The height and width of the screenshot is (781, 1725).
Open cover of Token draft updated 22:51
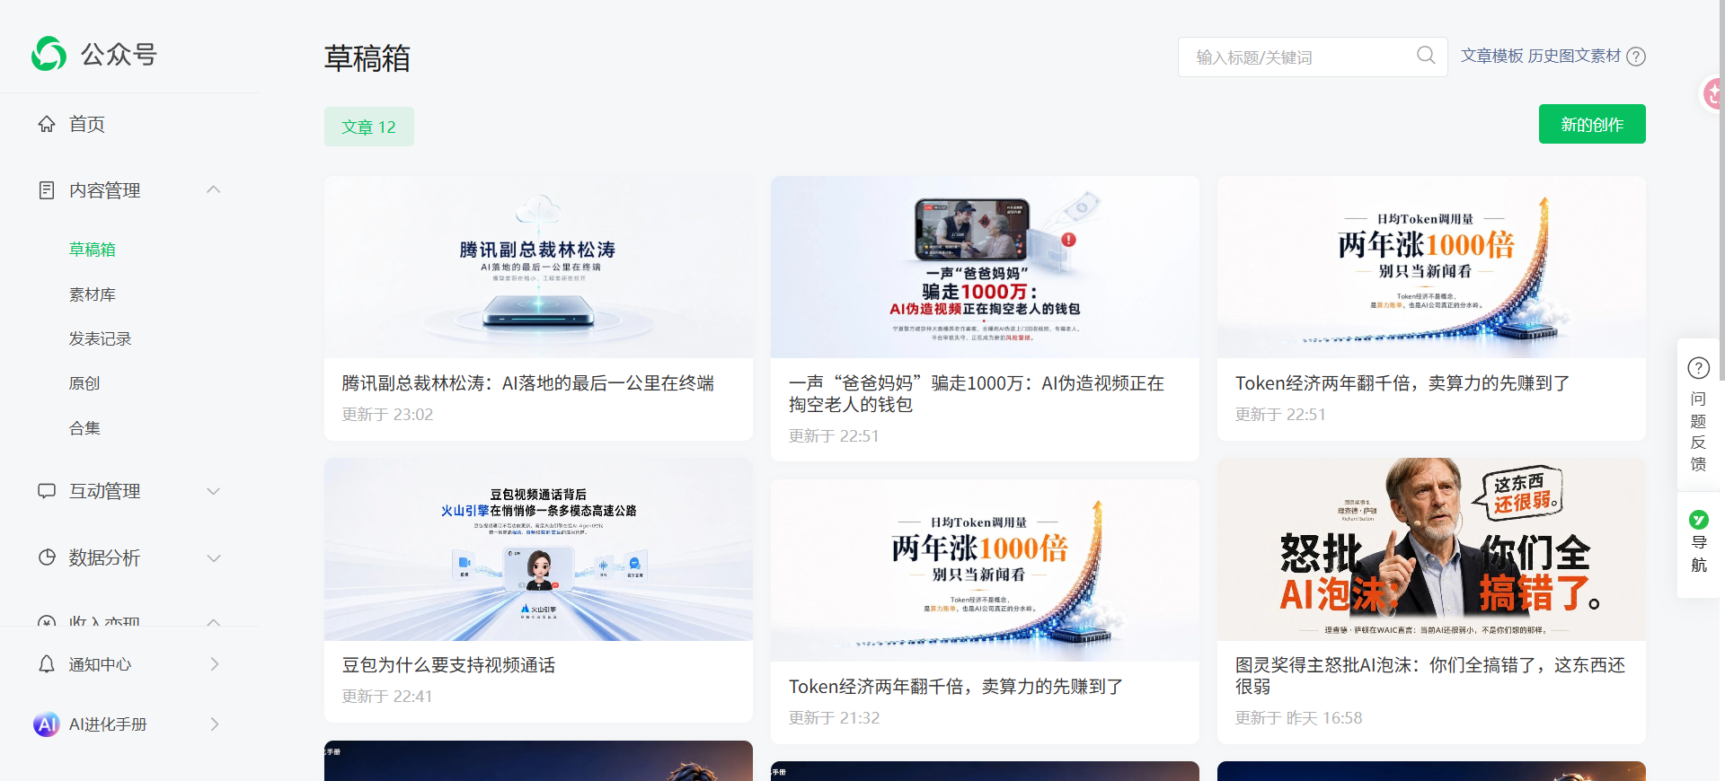coord(1431,267)
